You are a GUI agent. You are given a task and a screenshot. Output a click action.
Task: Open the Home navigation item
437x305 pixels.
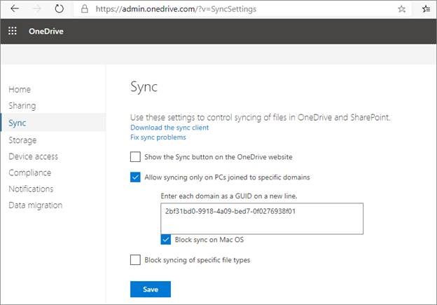pyautogui.click(x=20, y=90)
